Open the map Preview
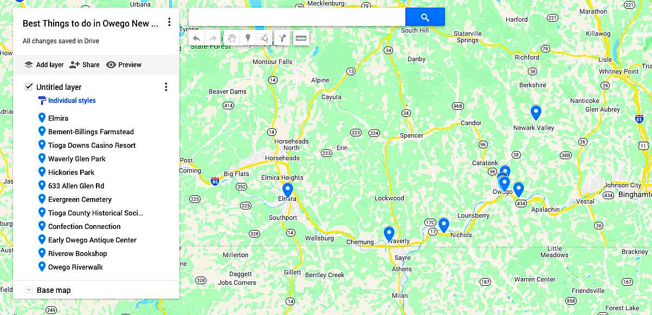 (124, 64)
